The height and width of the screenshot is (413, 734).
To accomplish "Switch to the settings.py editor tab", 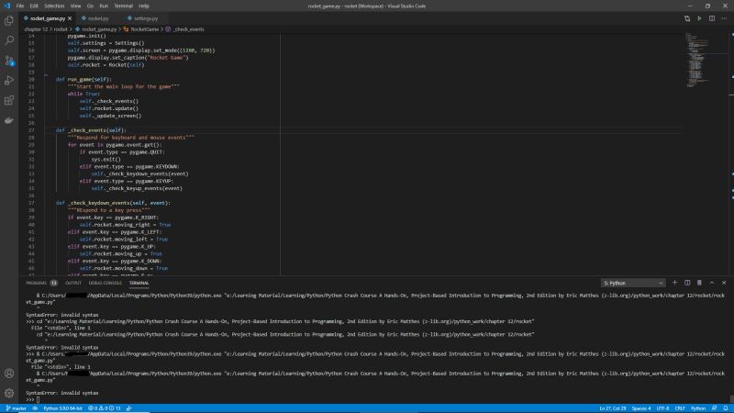I will (x=143, y=18).
